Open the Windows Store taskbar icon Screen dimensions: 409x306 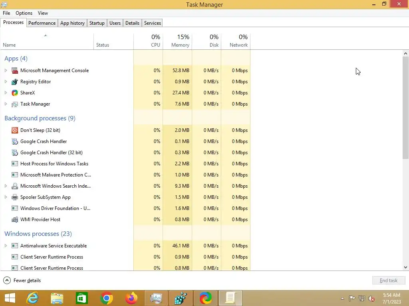pyautogui.click(x=81, y=298)
